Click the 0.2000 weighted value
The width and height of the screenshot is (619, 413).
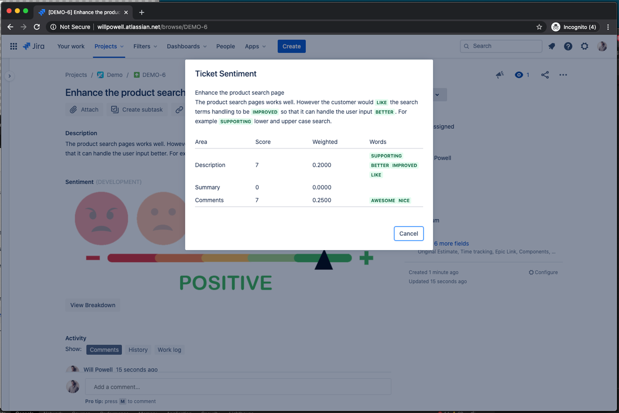[322, 165]
